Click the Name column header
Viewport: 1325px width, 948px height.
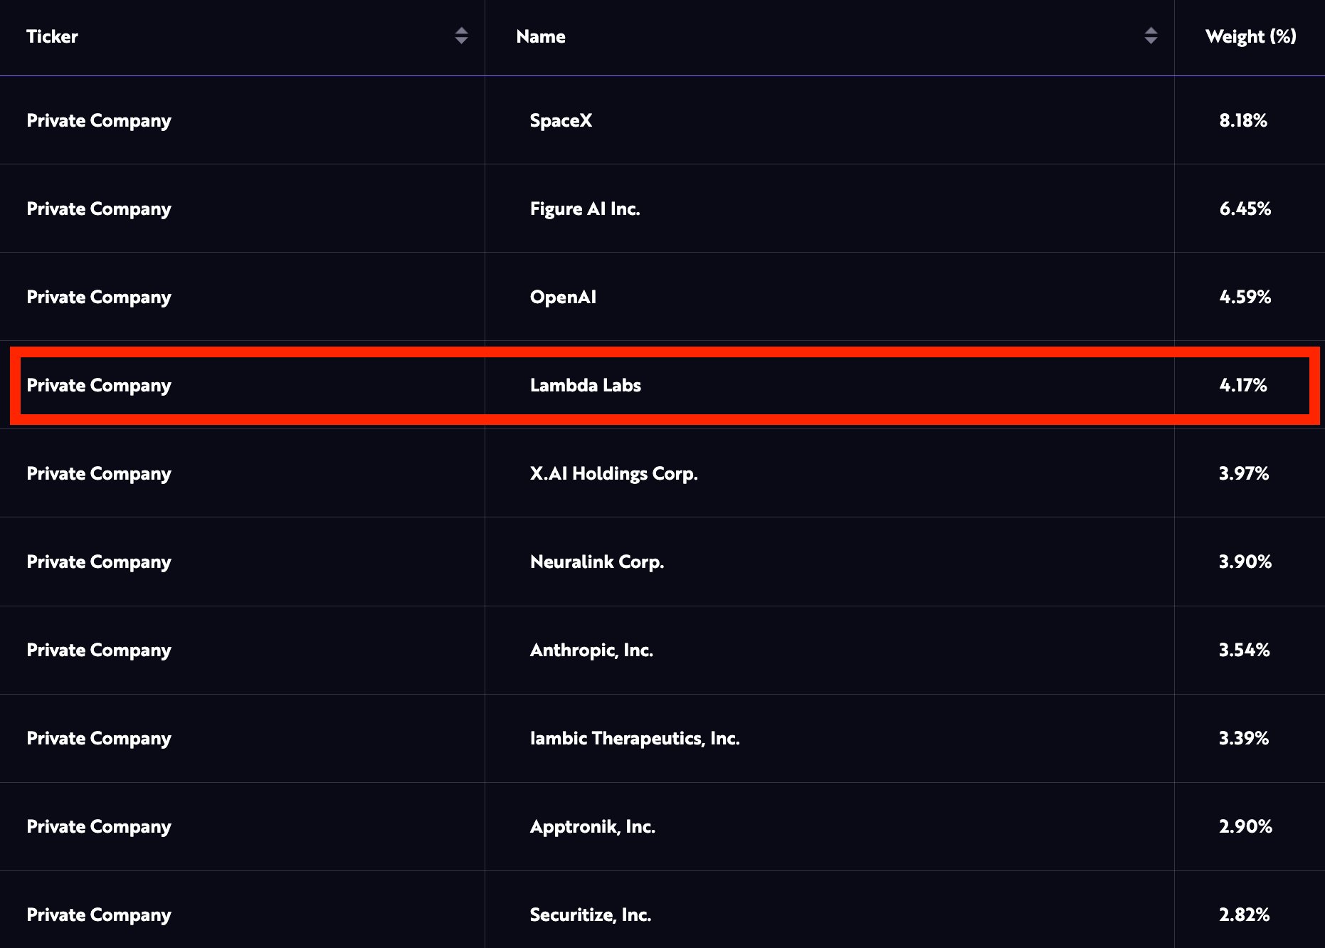pyautogui.click(x=541, y=36)
